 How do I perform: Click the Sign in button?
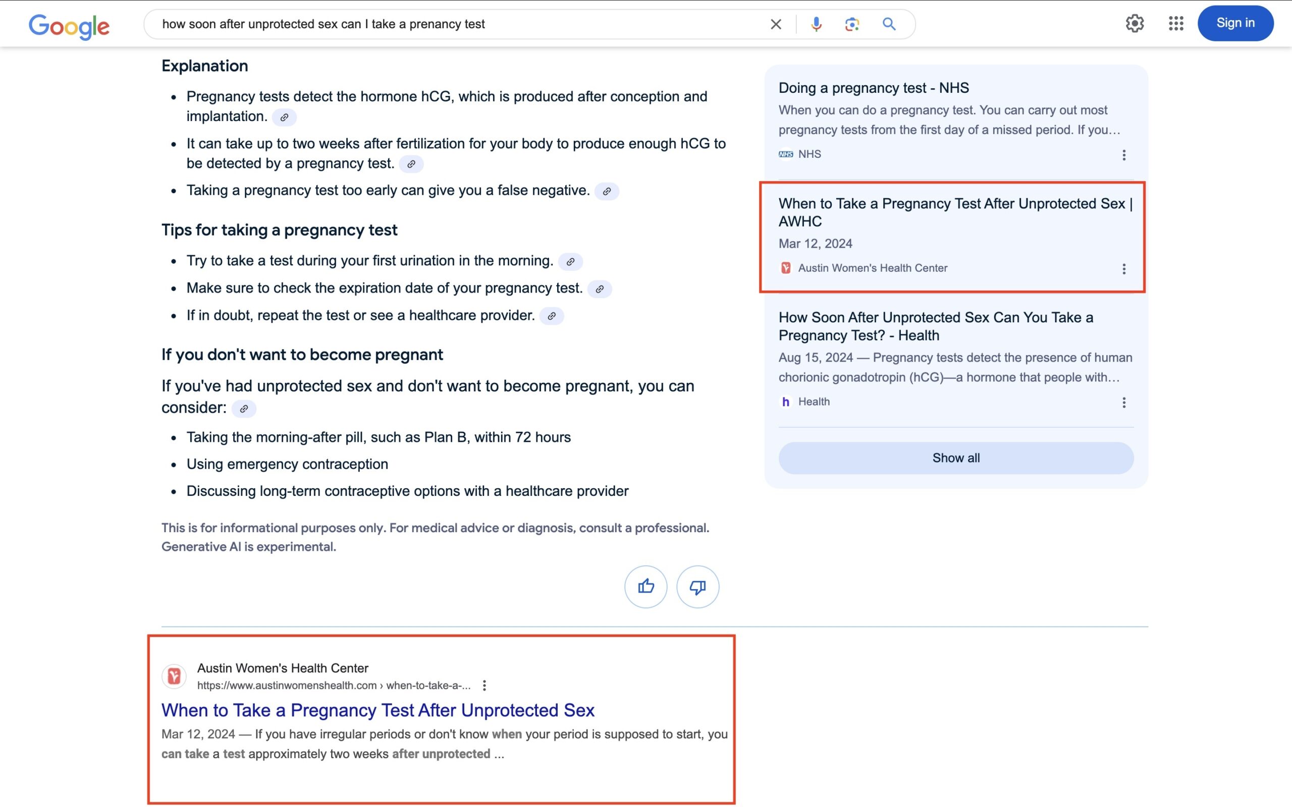(x=1235, y=22)
